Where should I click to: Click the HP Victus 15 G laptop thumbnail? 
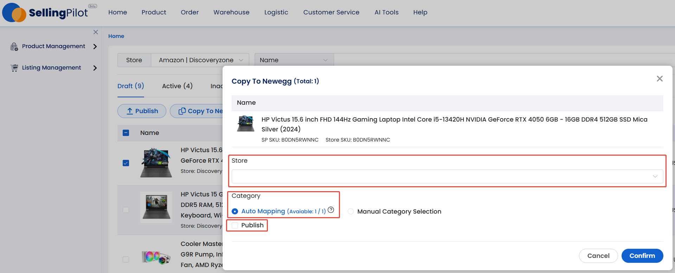coord(156,207)
